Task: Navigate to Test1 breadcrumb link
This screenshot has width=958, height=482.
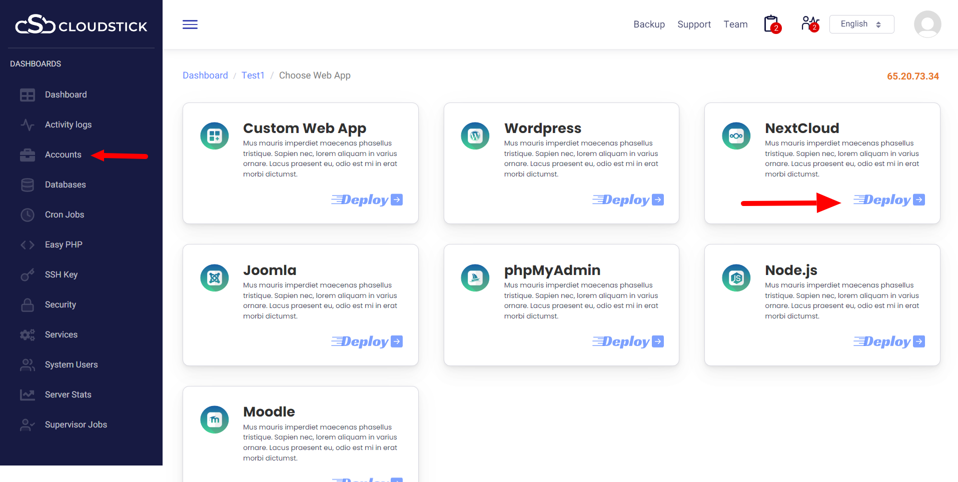Action: point(253,75)
